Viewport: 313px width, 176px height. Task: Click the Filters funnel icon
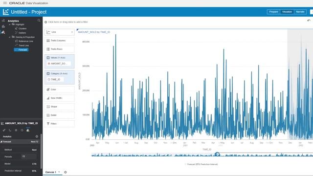tap(48, 124)
